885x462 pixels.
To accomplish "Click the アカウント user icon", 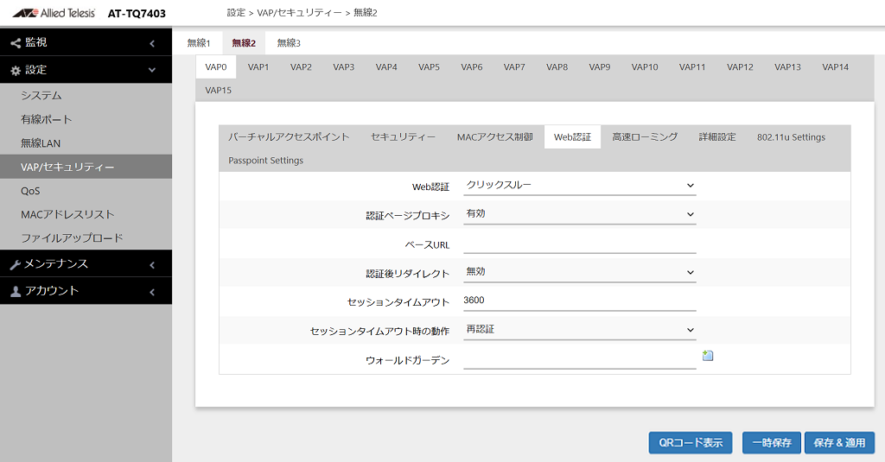I will [16, 291].
